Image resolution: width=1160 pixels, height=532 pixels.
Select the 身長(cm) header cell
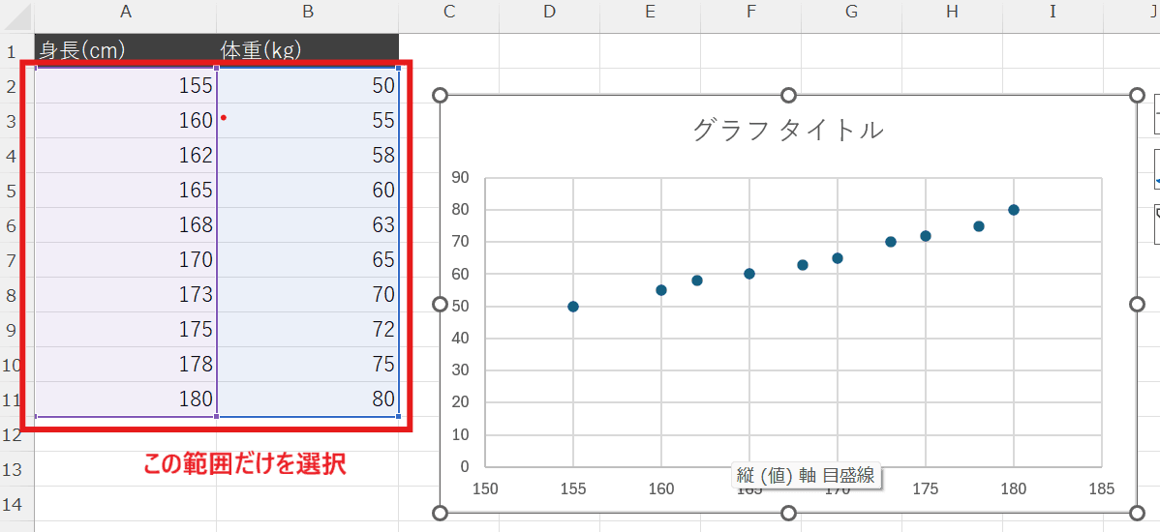pos(125,49)
